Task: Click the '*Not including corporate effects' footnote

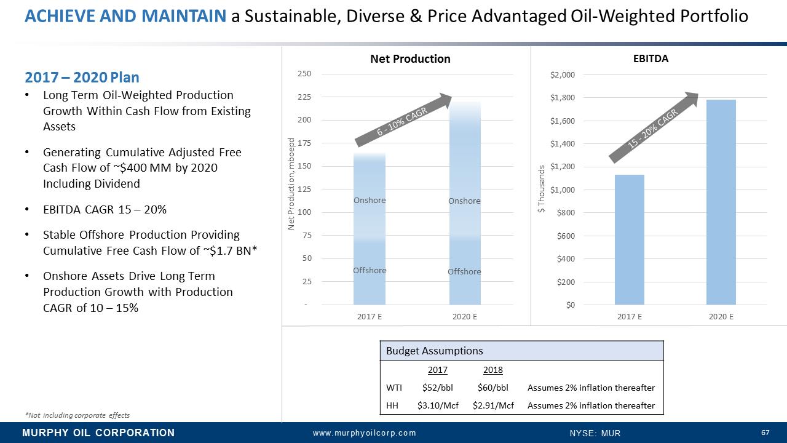Action: (x=77, y=415)
